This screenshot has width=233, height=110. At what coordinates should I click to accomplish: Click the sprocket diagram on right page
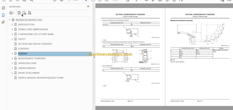(200, 34)
